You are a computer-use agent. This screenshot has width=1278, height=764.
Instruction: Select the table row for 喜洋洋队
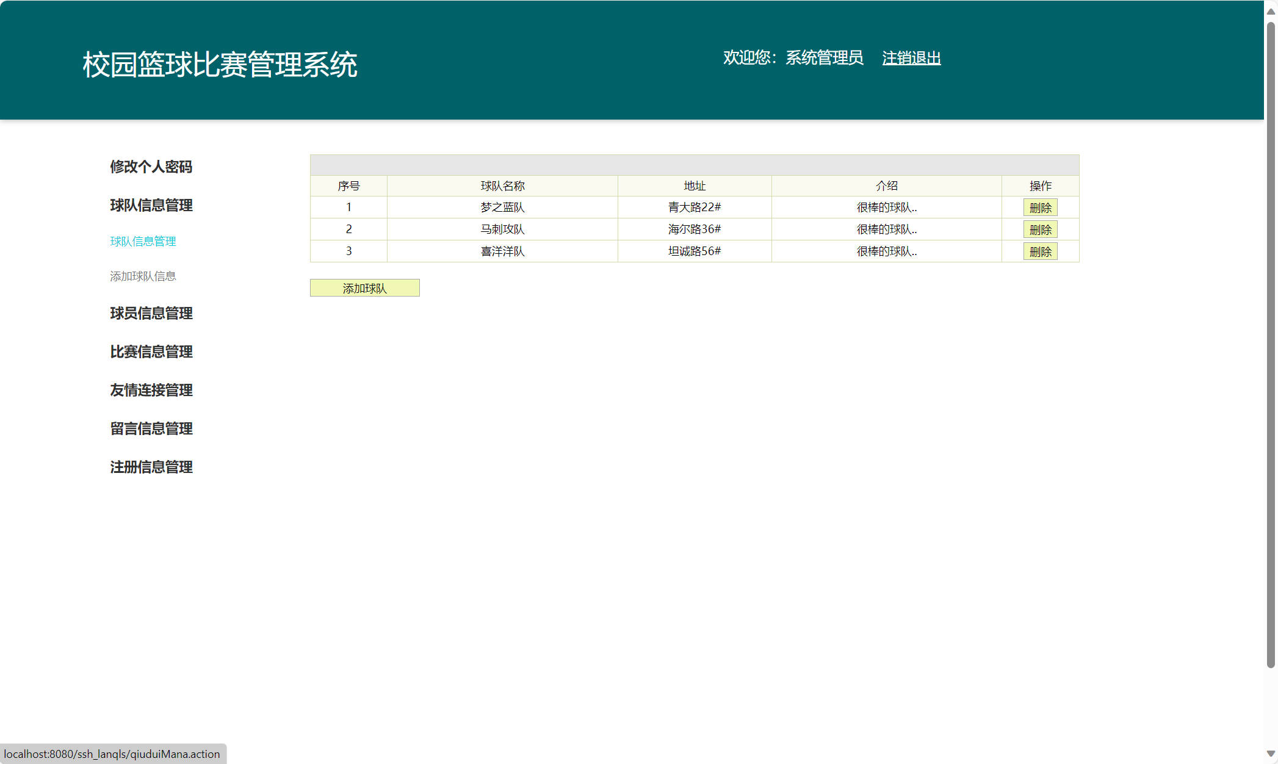pos(502,251)
